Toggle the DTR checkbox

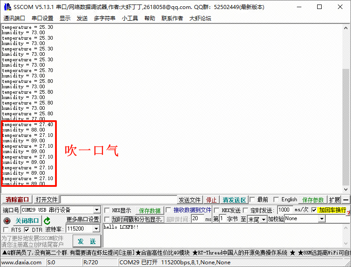pos(27,230)
